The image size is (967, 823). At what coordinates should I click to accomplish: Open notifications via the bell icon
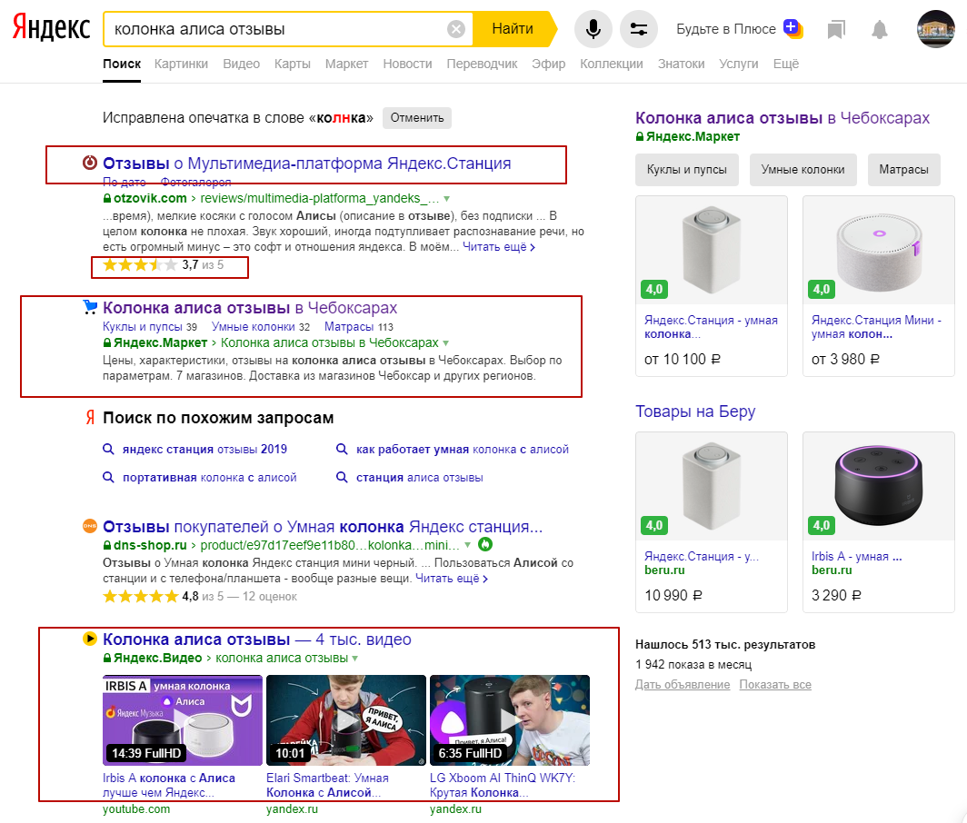point(878,30)
